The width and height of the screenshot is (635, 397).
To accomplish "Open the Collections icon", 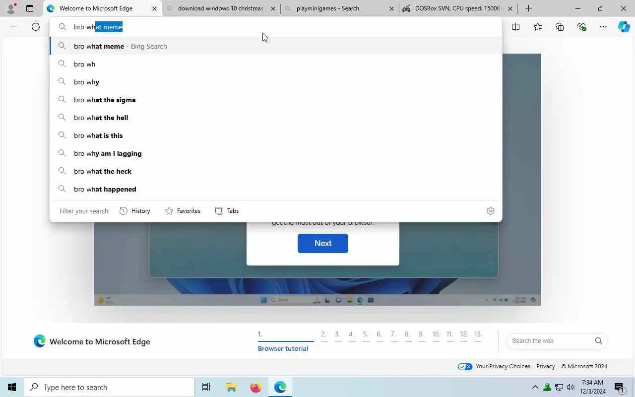I will pos(560,27).
